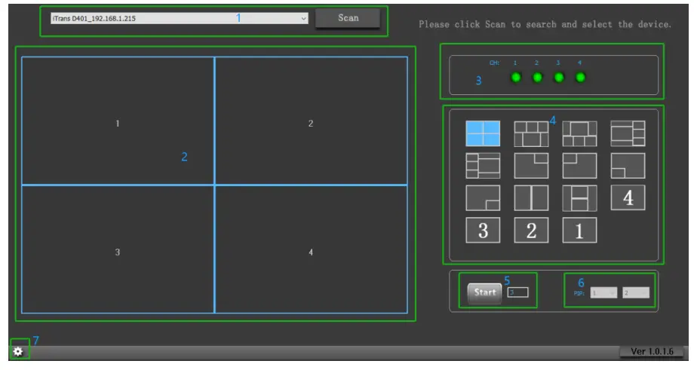Choose layout with three small windows on top
The height and width of the screenshot is (370, 694).
[531, 133]
